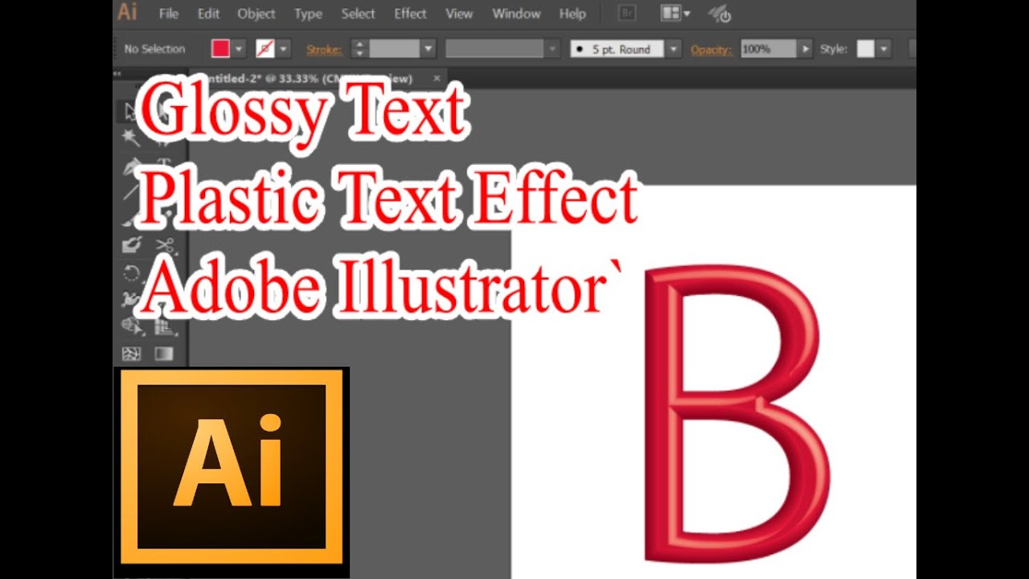Click the stroke weight stepper arrows

pos(359,49)
